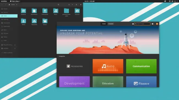The width and height of the screenshot is (179, 100).
Task: Open the view options dropdown arrow
Action: click(72, 5)
